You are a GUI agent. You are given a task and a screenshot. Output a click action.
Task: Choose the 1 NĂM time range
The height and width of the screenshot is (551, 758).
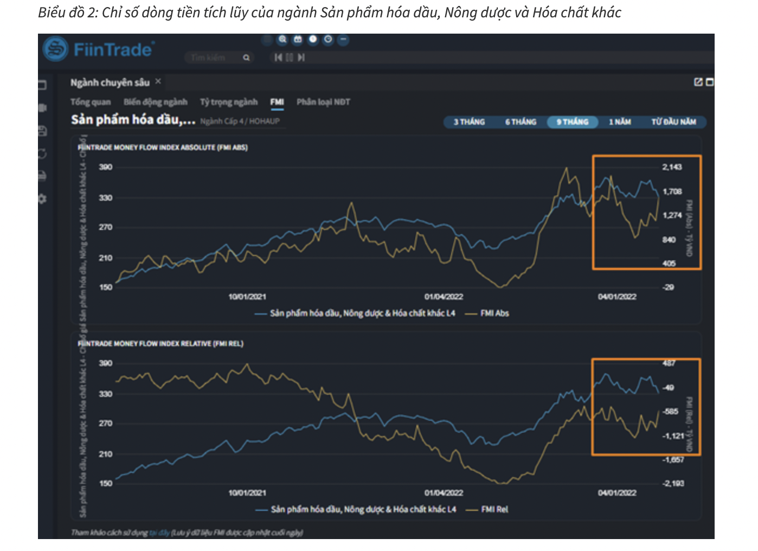tap(620, 122)
